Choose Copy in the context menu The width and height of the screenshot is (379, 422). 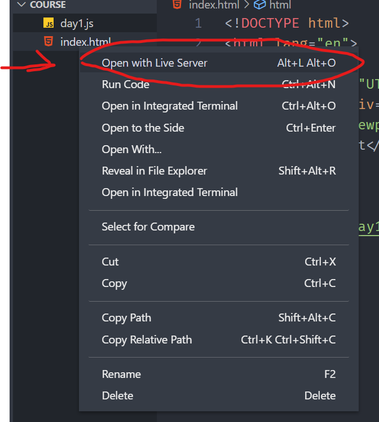pos(219,283)
